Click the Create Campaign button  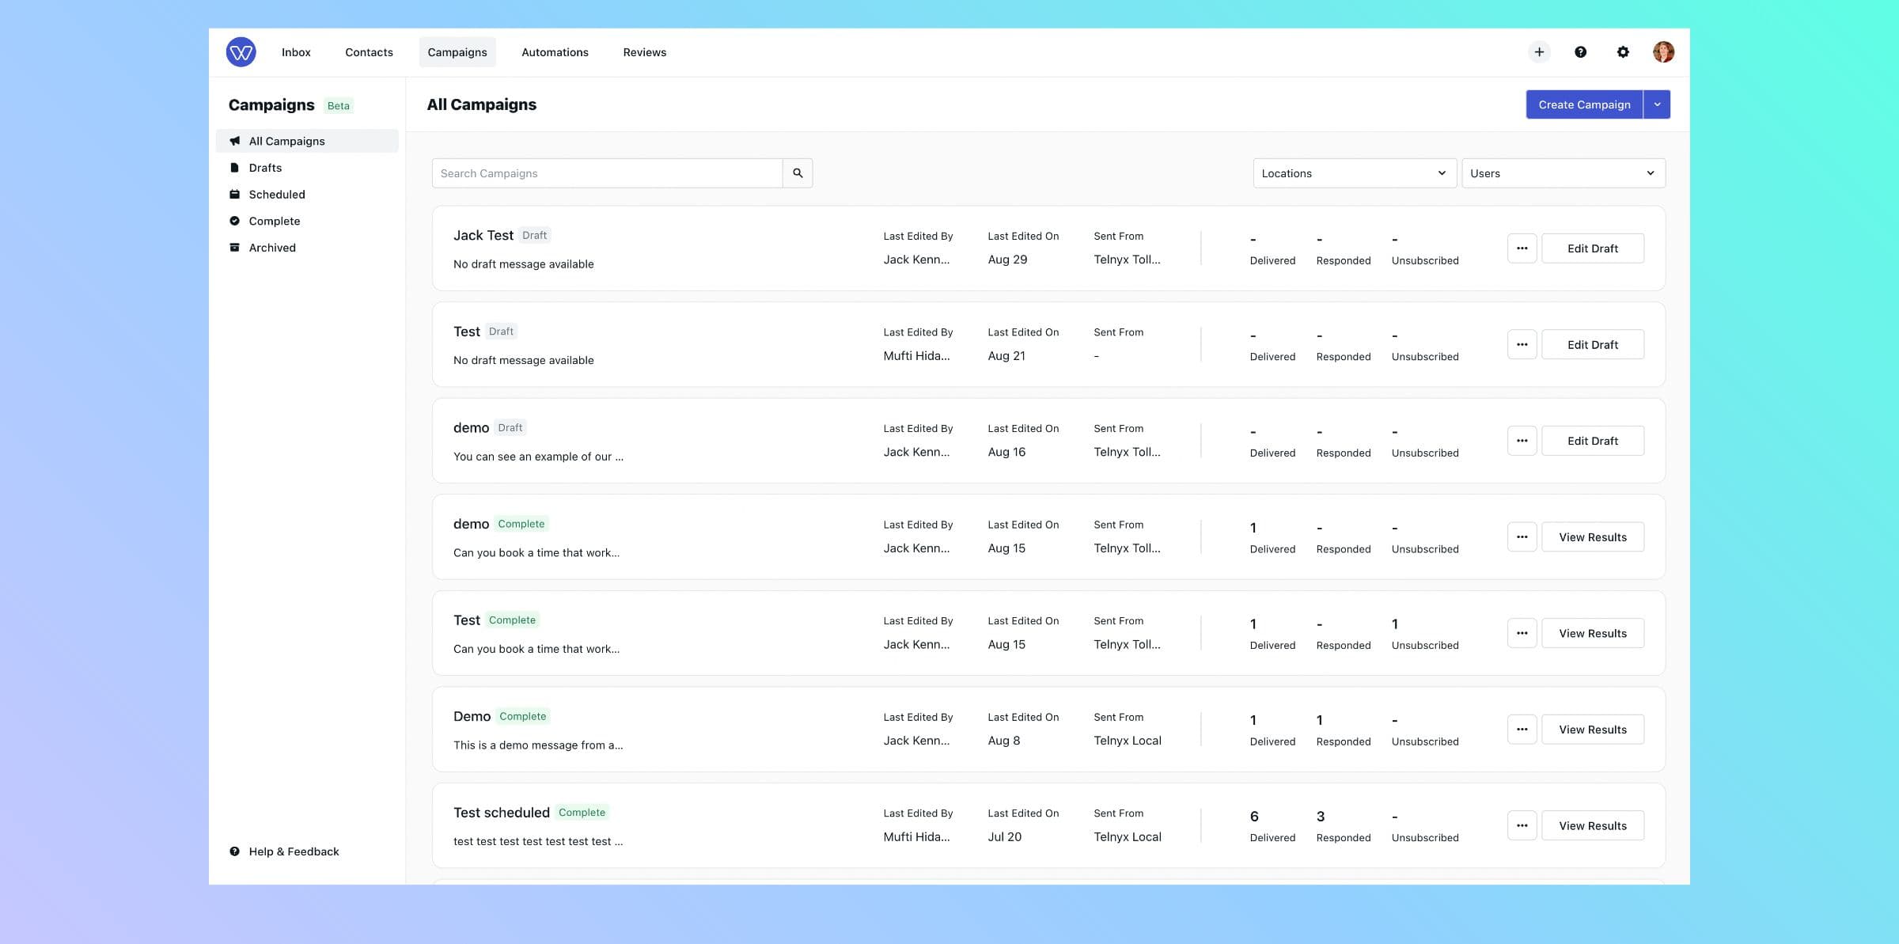(x=1584, y=104)
